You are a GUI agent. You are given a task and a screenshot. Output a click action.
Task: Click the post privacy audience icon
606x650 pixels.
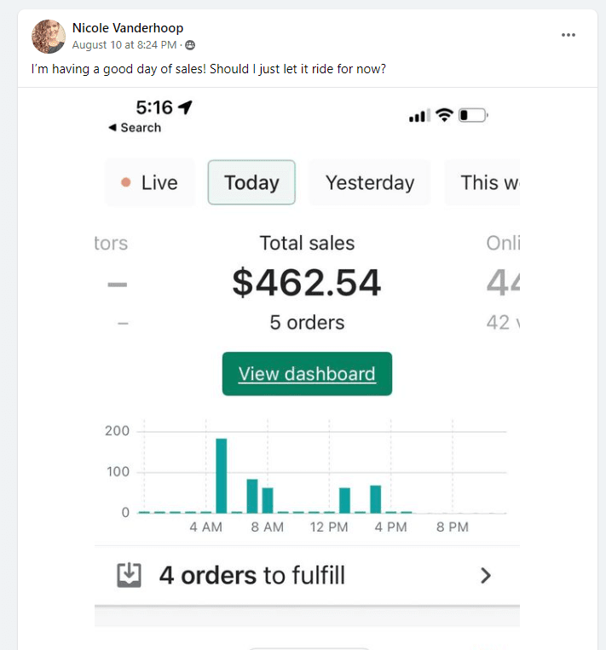click(x=190, y=44)
